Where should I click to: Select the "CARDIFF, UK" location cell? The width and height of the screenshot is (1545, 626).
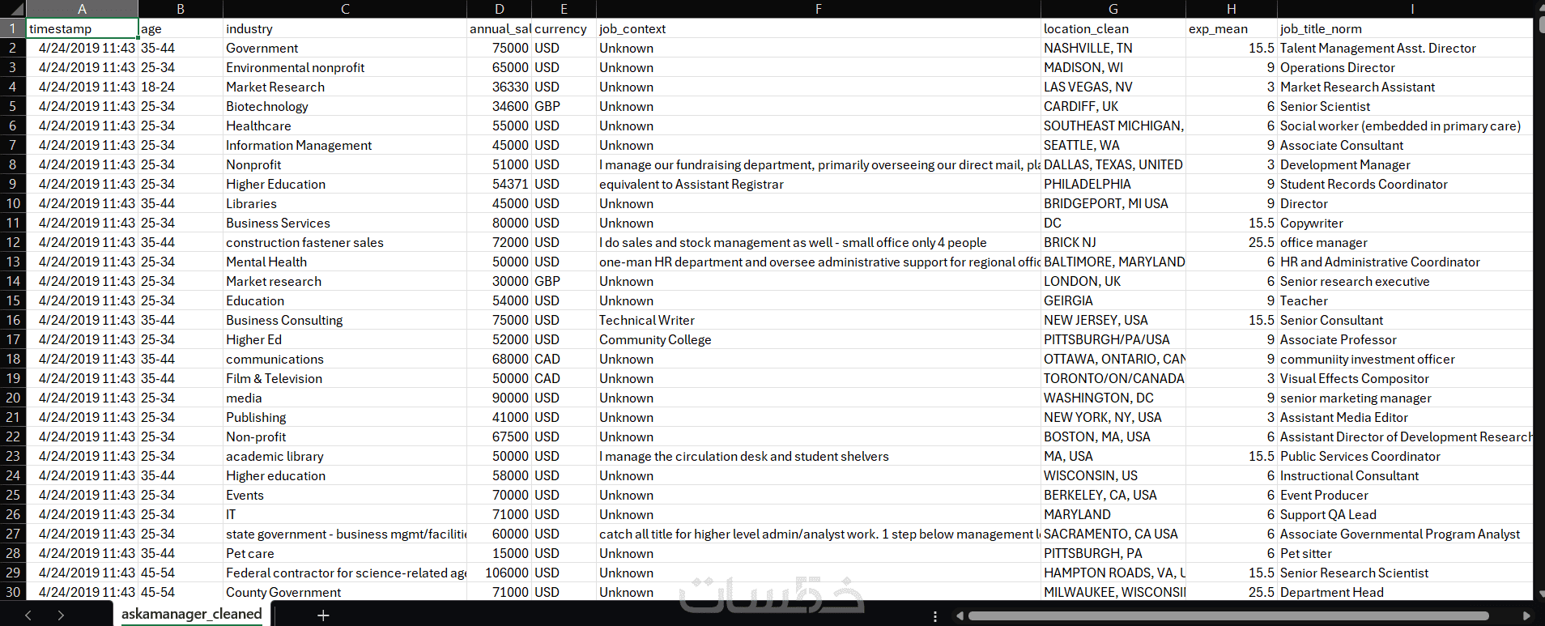click(1113, 106)
